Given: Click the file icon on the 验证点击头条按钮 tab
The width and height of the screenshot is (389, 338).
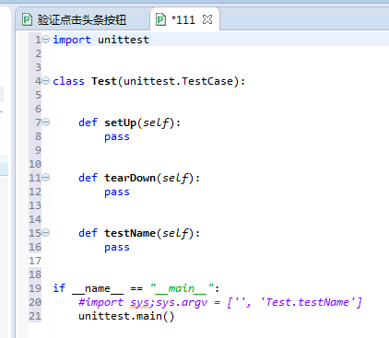Looking at the screenshot, I should (x=27, y=19).
